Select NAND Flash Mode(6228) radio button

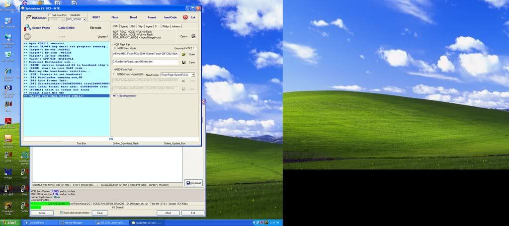click(x=115, y=75)
